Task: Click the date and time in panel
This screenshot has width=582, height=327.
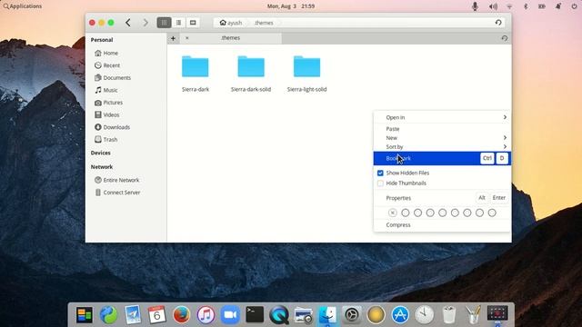Action: click(291, 6)
